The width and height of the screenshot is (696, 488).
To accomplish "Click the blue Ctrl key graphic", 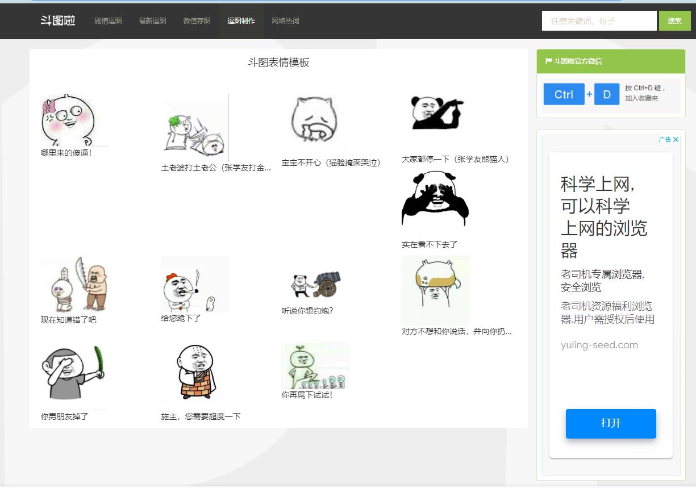I will click(x=564, y=94).
